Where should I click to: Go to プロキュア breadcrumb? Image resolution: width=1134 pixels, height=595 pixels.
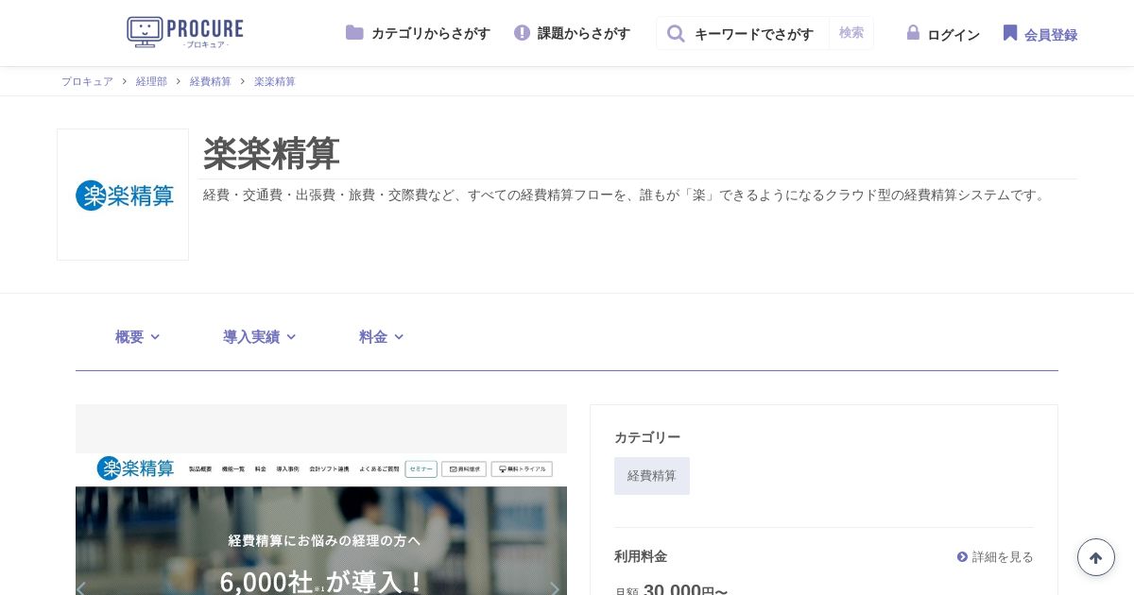pyautogui.click(x=87, y=81)
